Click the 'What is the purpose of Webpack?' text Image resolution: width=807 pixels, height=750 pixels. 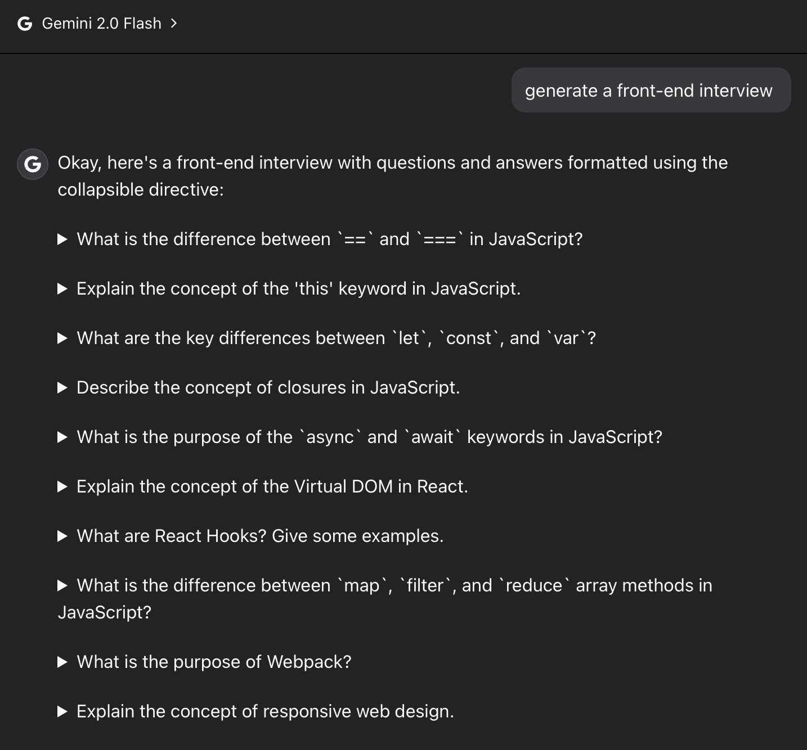tap(214, 662)
